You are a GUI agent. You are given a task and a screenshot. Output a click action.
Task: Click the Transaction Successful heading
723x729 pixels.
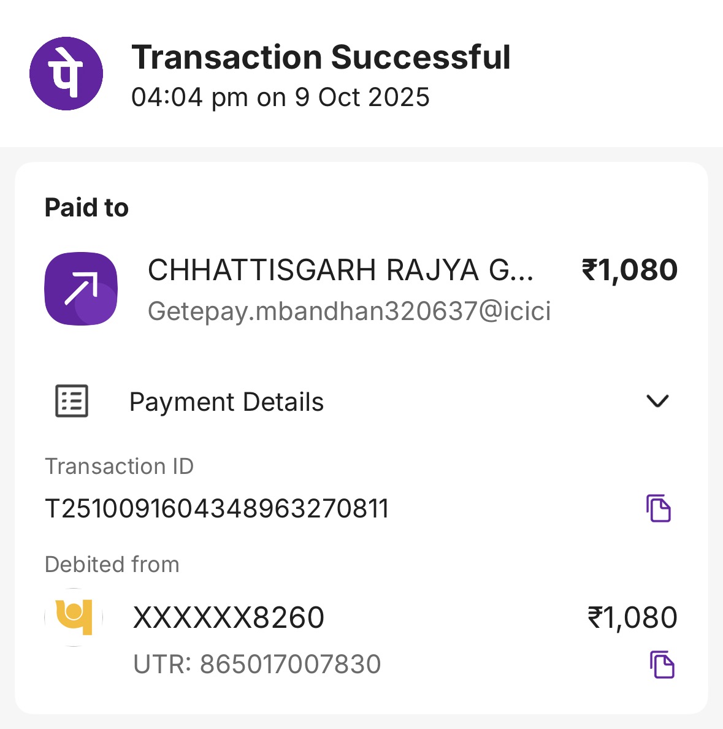(x=321, y=58)
